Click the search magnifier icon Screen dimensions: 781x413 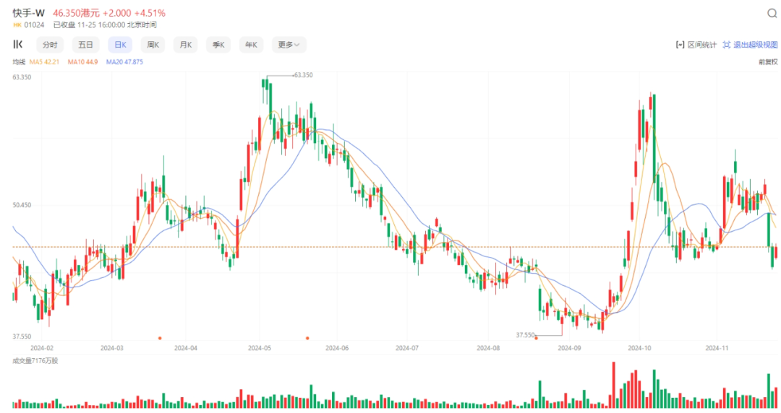tap(772, 14)
